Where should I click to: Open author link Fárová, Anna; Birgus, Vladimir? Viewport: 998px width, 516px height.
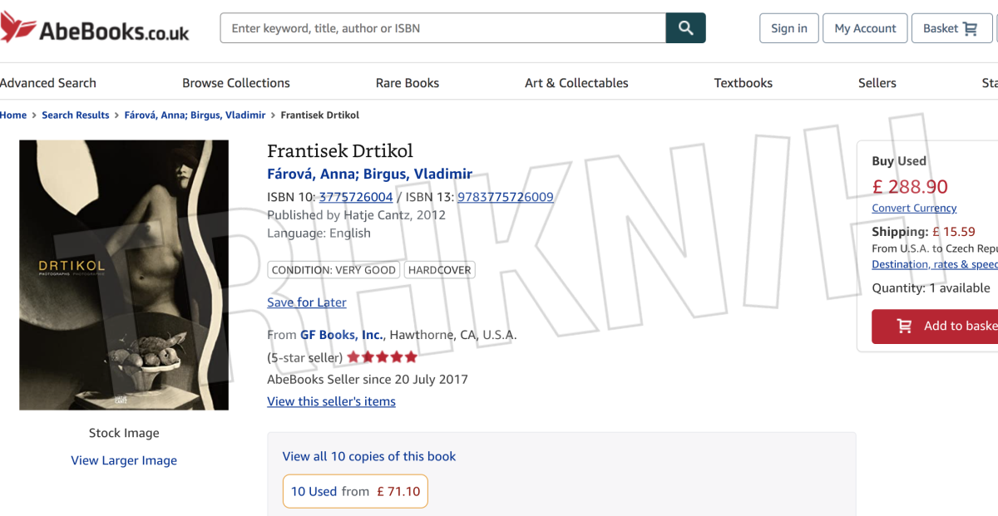(x=369, y=174)
